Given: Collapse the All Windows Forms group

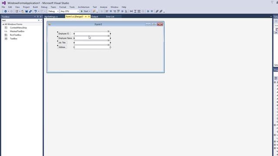Looking at the screenshot, I should (3, 24).
